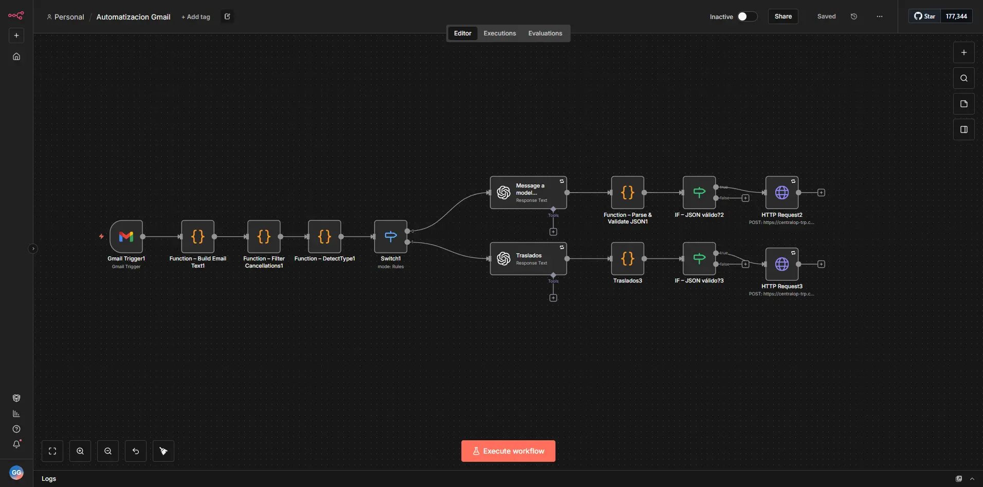Switch to the Executions tab
The width and height of the screenshot is (983, 487).
[499, 33]
